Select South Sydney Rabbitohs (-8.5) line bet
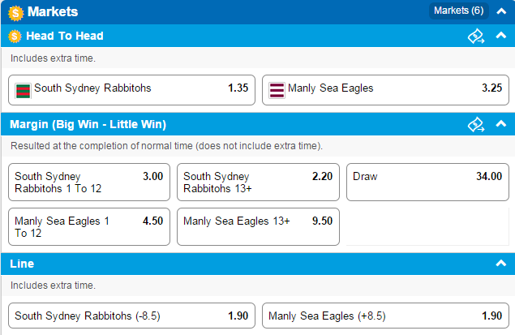Viewport: 515px width, 335px height. point(131,316)
